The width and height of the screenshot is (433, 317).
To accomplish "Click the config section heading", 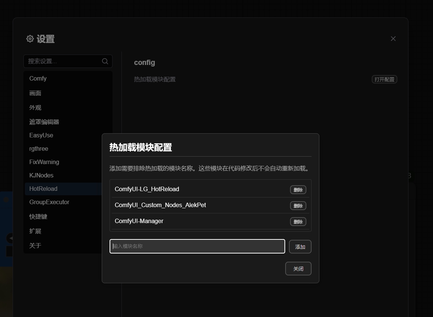I will (x=144, y=63).
